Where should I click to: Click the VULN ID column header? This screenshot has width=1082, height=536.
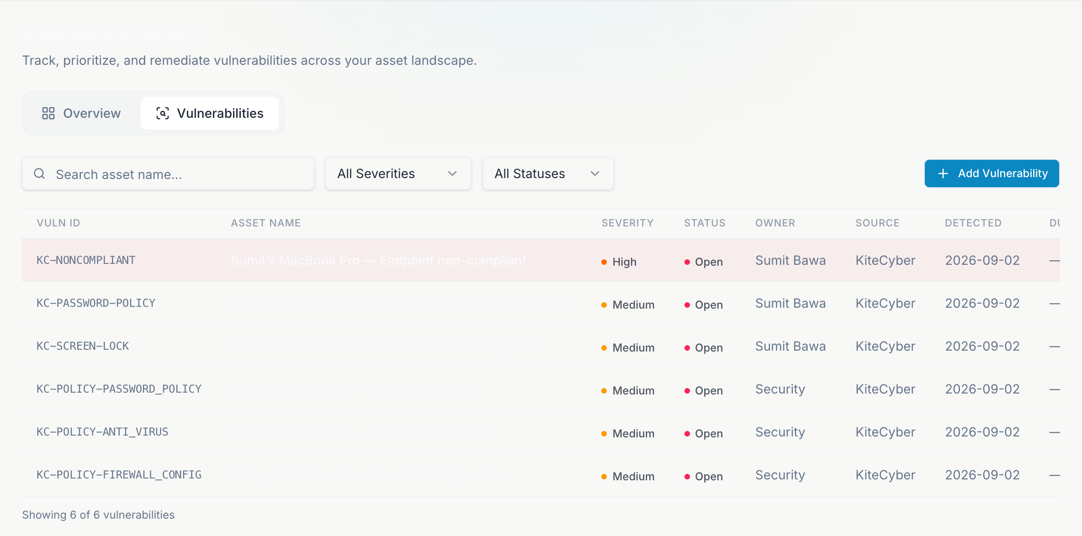pyautogui.click(x=58, y=223)
